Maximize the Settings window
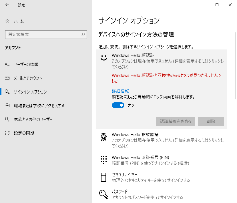237x203 pixels. tap(217, 5)
